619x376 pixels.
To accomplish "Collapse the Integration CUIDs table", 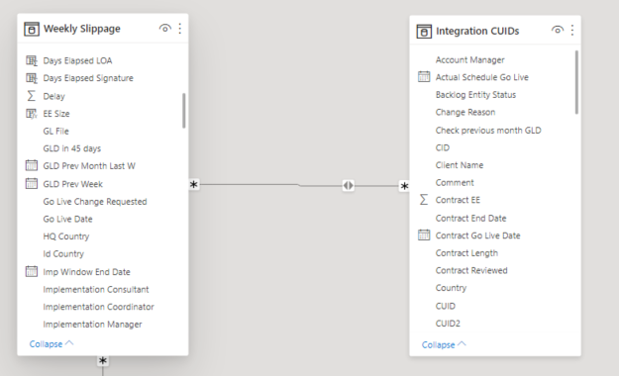I will [444, 344].
